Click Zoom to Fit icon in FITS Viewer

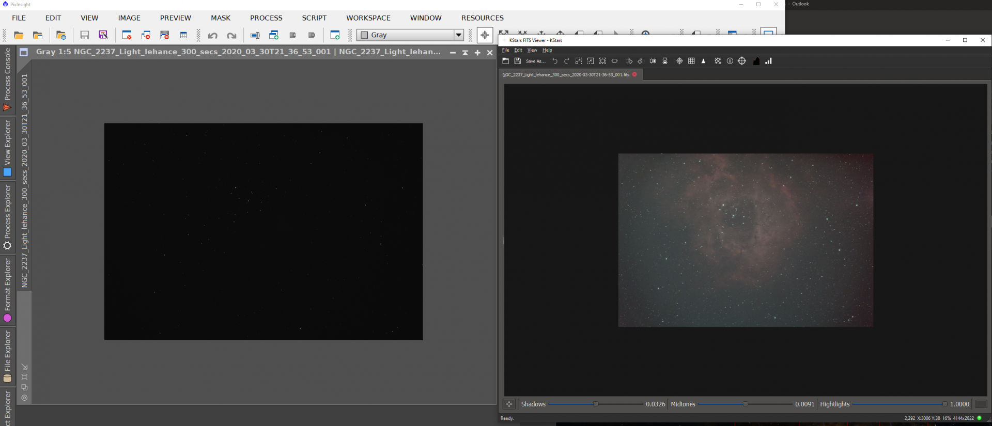(614, 61)
